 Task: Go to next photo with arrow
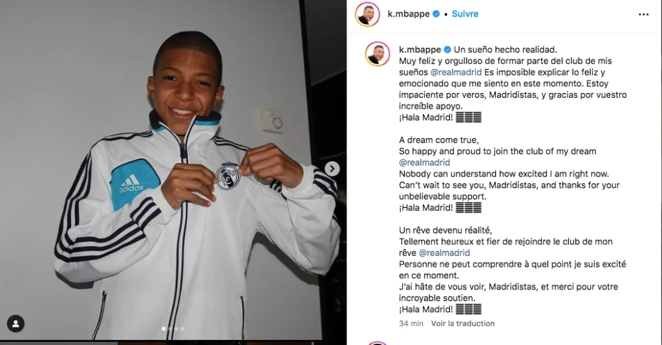click(332, 168)
